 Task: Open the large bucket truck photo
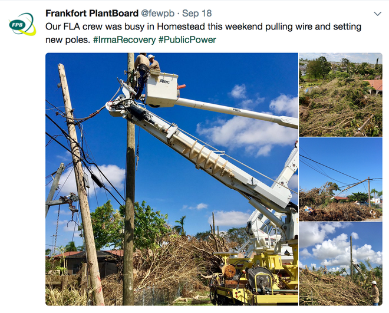click(x=172, y=179)
